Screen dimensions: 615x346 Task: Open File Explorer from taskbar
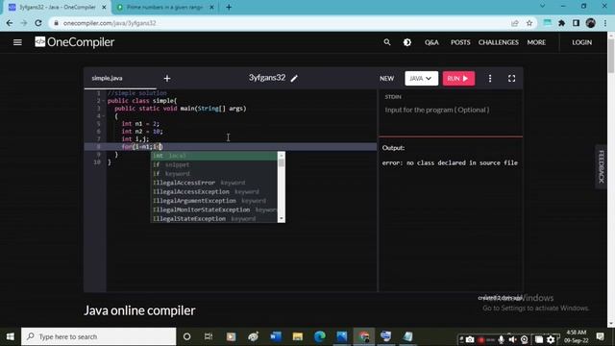pos(298,336)
